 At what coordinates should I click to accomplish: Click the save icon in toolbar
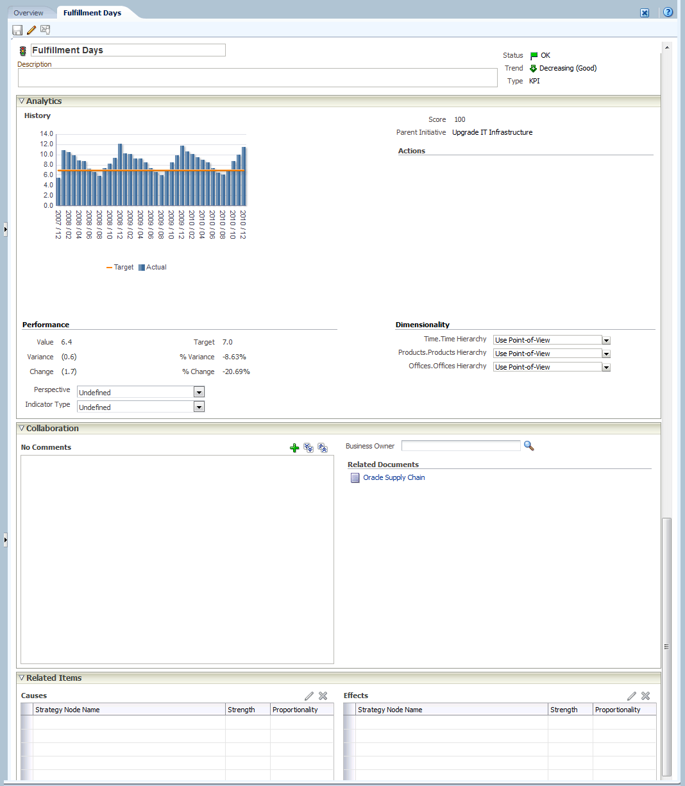coord(17,30)
